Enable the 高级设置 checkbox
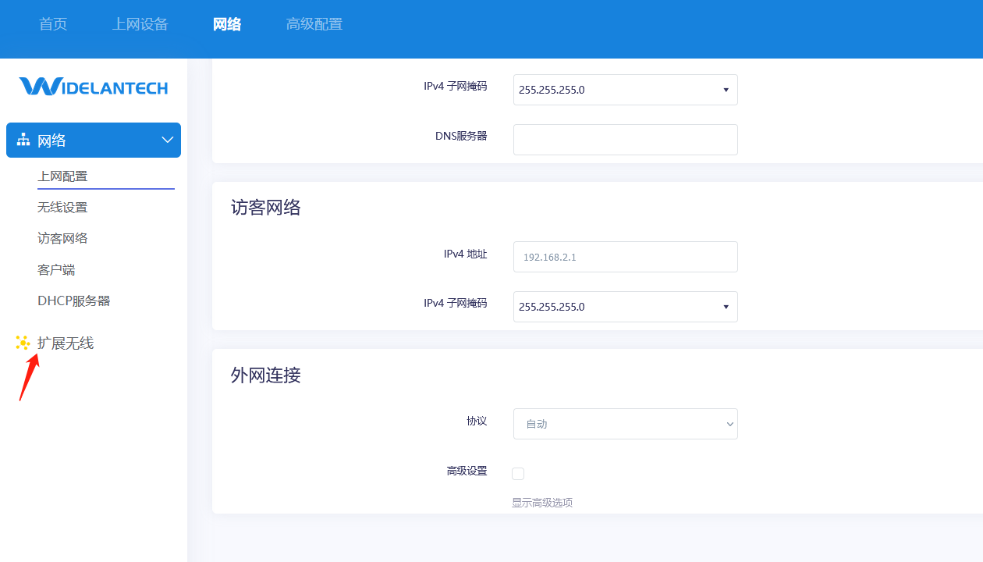The width and height of the screenshot is (983, 562). [x=518, y=473]
